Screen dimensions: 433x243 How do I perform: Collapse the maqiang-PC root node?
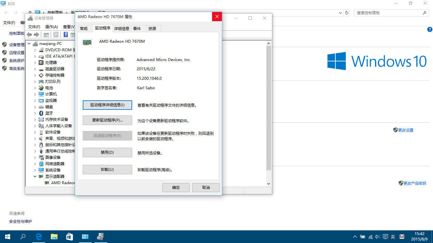29,44
